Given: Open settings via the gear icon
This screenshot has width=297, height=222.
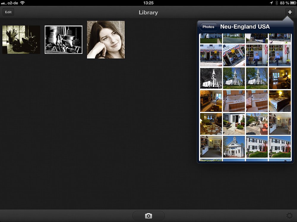Looking at the screenshot, I should pyautogui.click(x=289, y=216).
